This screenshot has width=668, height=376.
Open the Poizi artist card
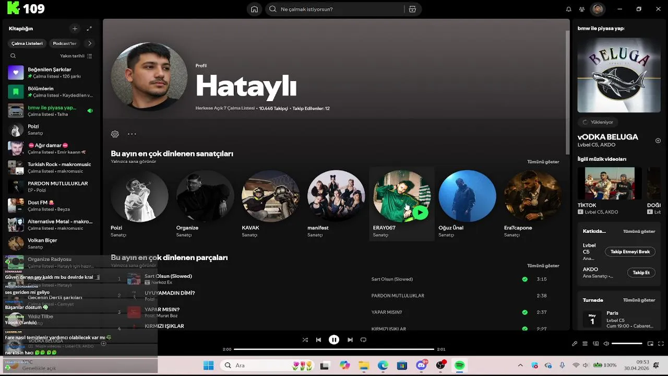[x=139, y=204]
